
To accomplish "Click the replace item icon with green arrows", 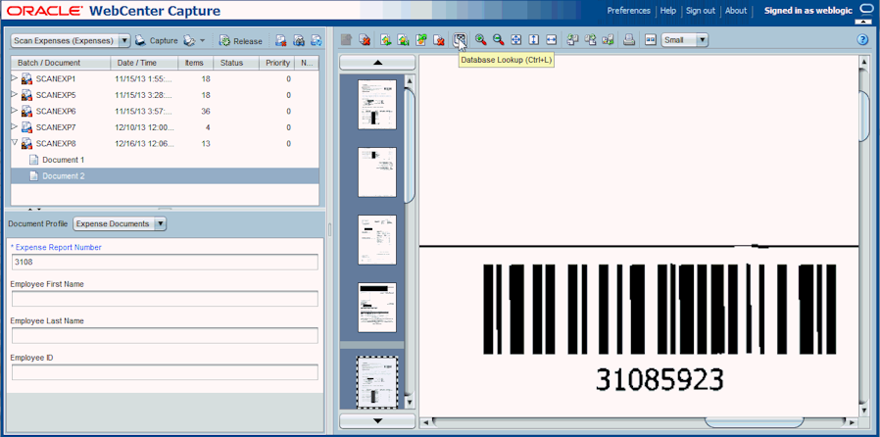I will 421,40.
